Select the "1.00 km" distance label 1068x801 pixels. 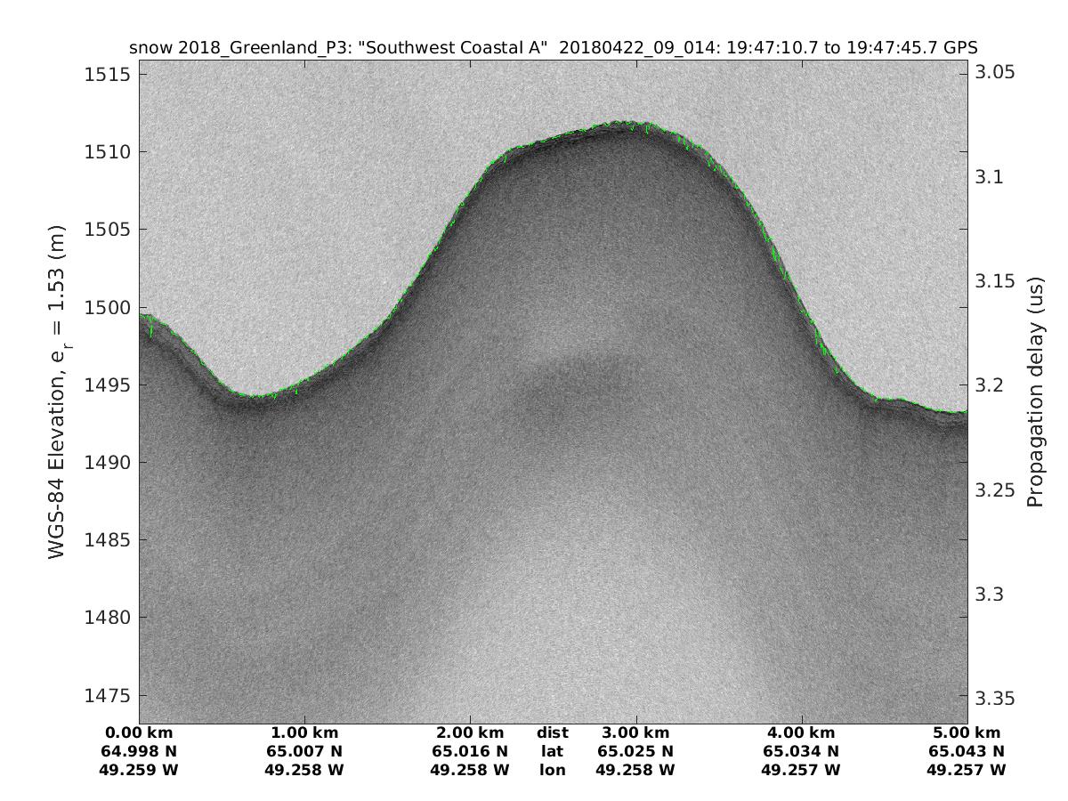click(305, 732)
